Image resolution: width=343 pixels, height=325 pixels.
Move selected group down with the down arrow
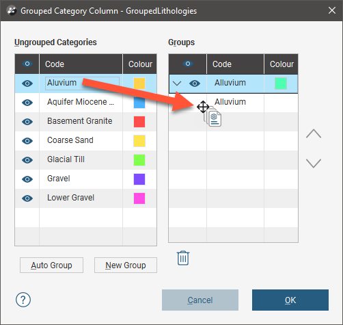[314, 164]
